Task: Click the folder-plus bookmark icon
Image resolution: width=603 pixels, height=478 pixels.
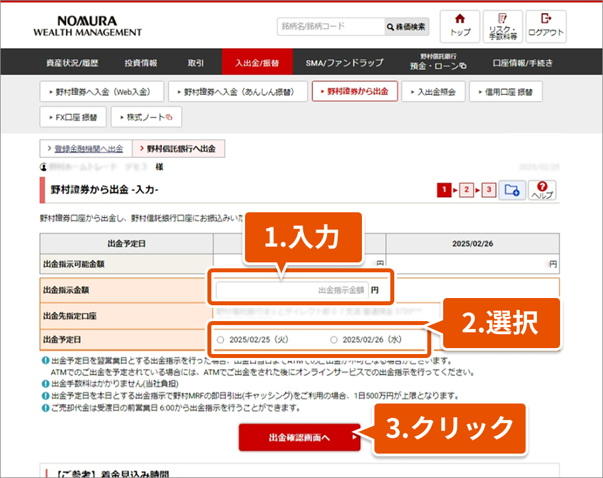Action: pos(511,190)
